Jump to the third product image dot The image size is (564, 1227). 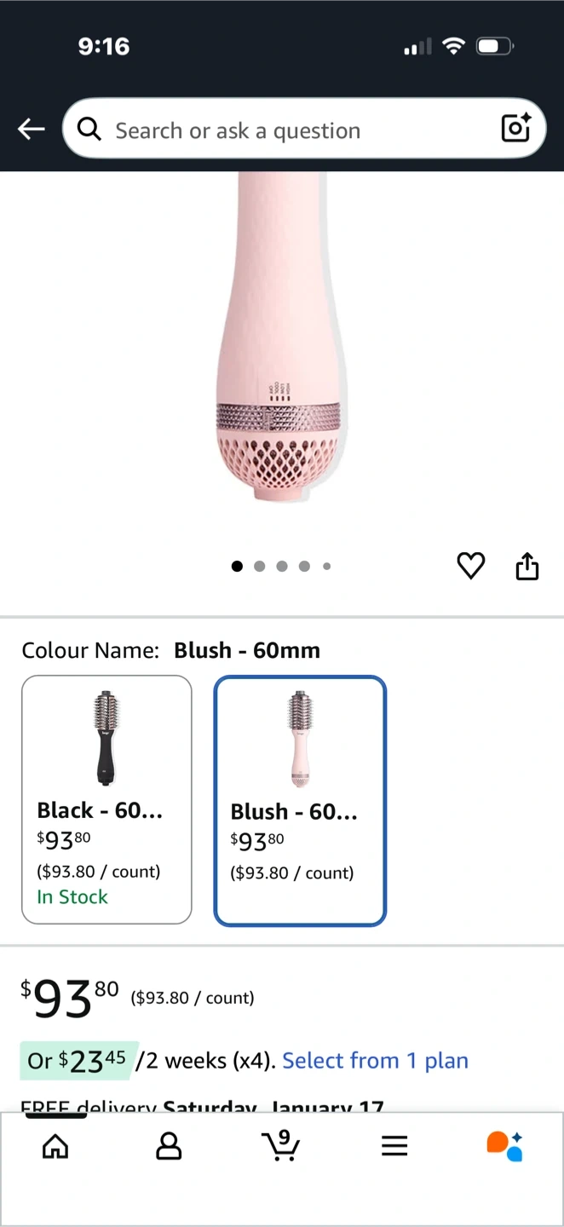282,566
